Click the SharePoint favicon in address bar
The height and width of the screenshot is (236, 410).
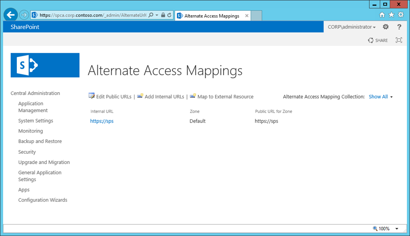[x=35, y=15]
